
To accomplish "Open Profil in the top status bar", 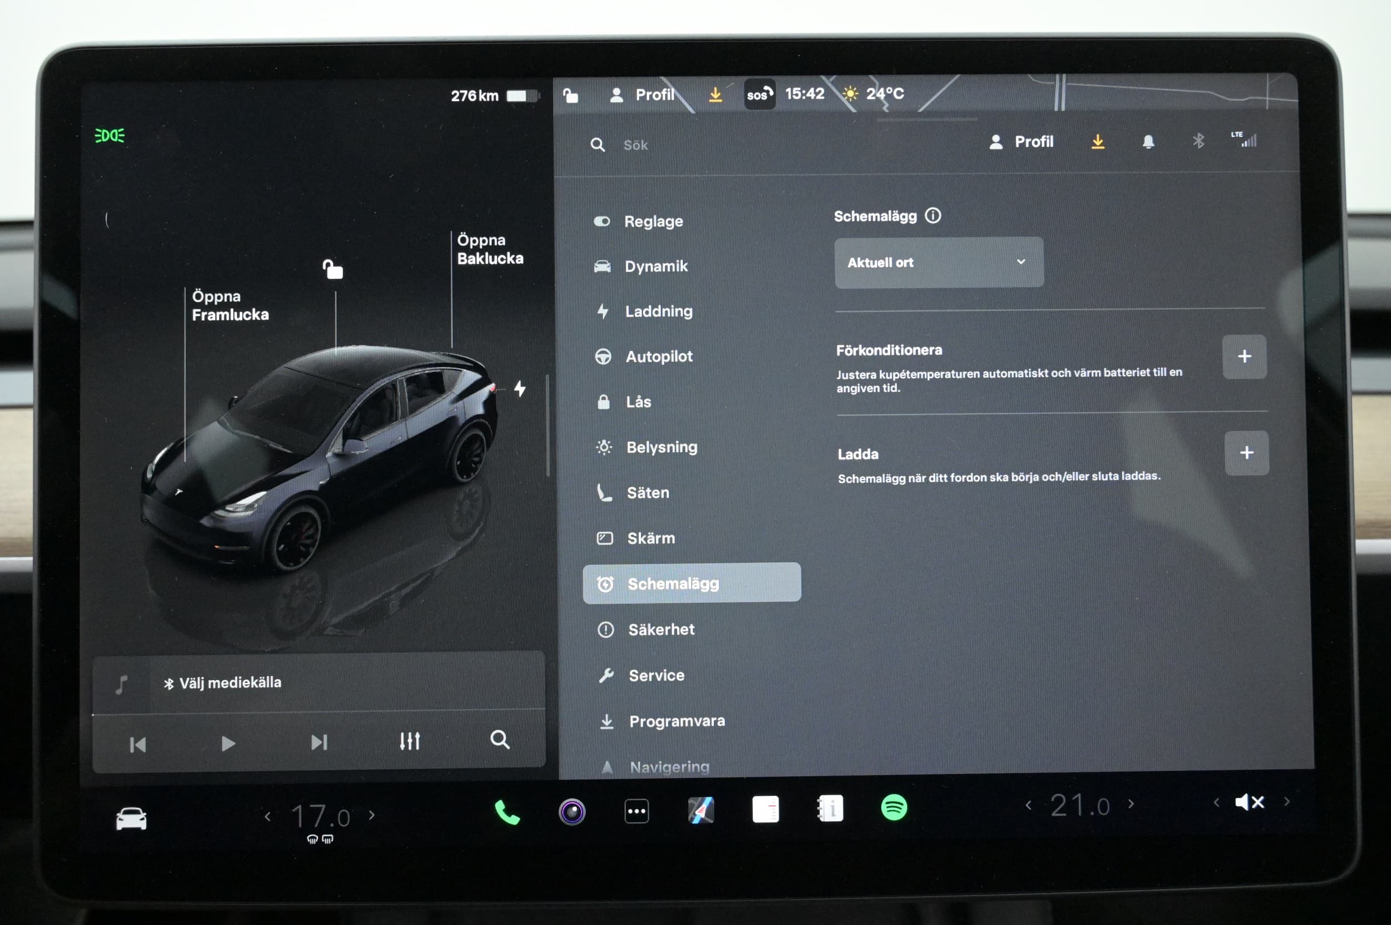I will tap(642, 95).
